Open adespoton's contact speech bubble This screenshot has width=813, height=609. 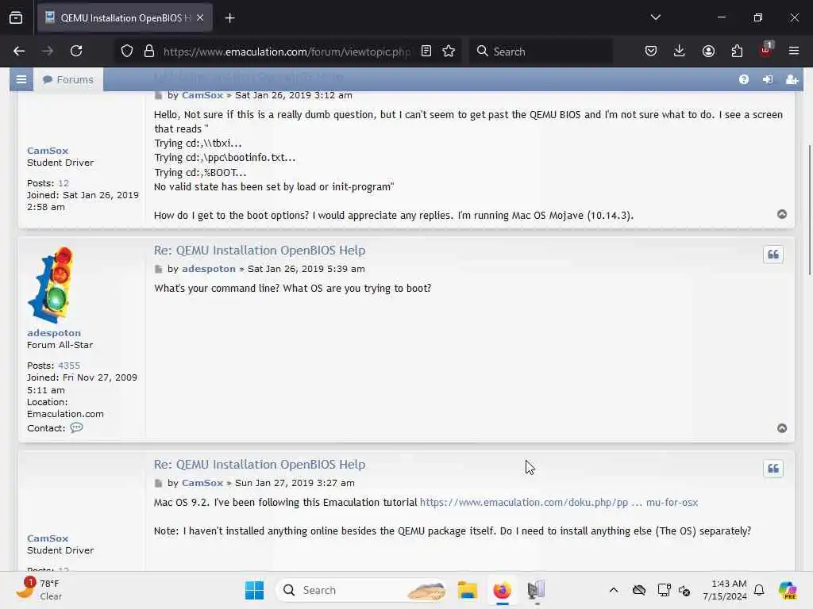click(76, 427)
